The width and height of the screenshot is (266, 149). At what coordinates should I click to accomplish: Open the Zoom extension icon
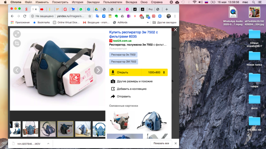coord(160,16)
